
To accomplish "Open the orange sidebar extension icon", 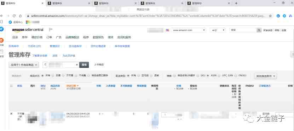I will [2, 40].
